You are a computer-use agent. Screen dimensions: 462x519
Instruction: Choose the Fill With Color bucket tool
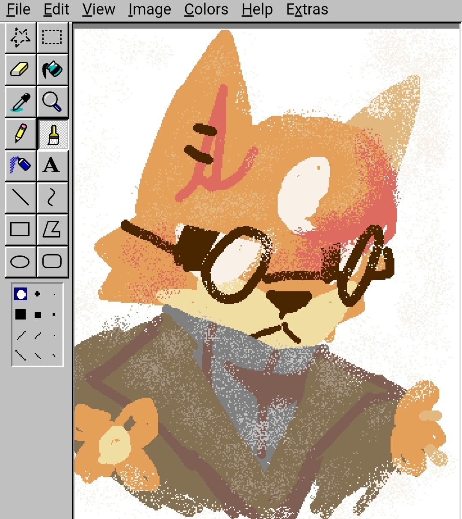click(52, 69)
